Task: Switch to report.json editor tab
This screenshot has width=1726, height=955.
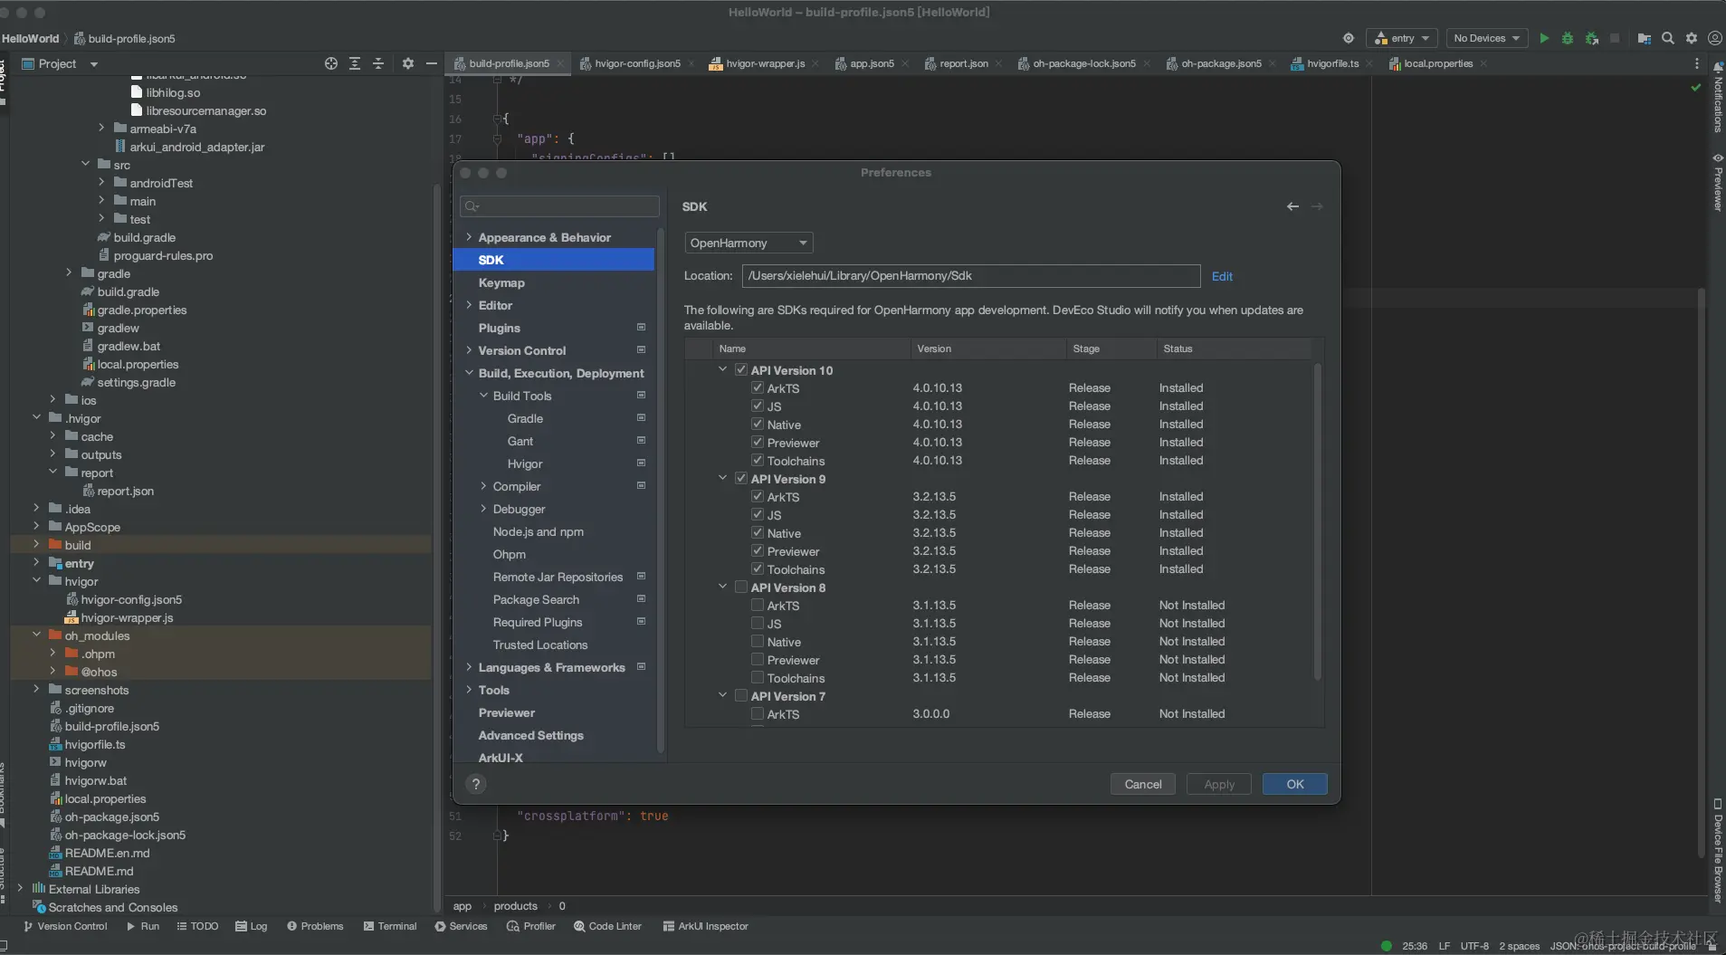Action: coord(964,63)
